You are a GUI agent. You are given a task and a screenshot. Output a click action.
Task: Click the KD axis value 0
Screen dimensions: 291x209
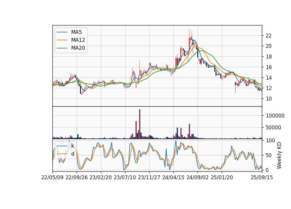point(267,170)
